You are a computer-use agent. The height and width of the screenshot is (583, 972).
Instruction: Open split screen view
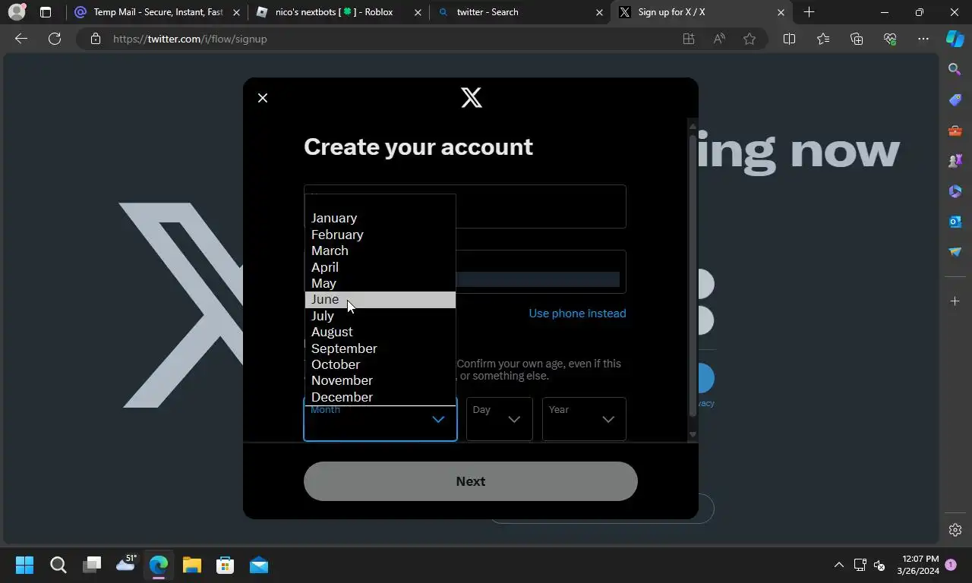coord(789,39)
